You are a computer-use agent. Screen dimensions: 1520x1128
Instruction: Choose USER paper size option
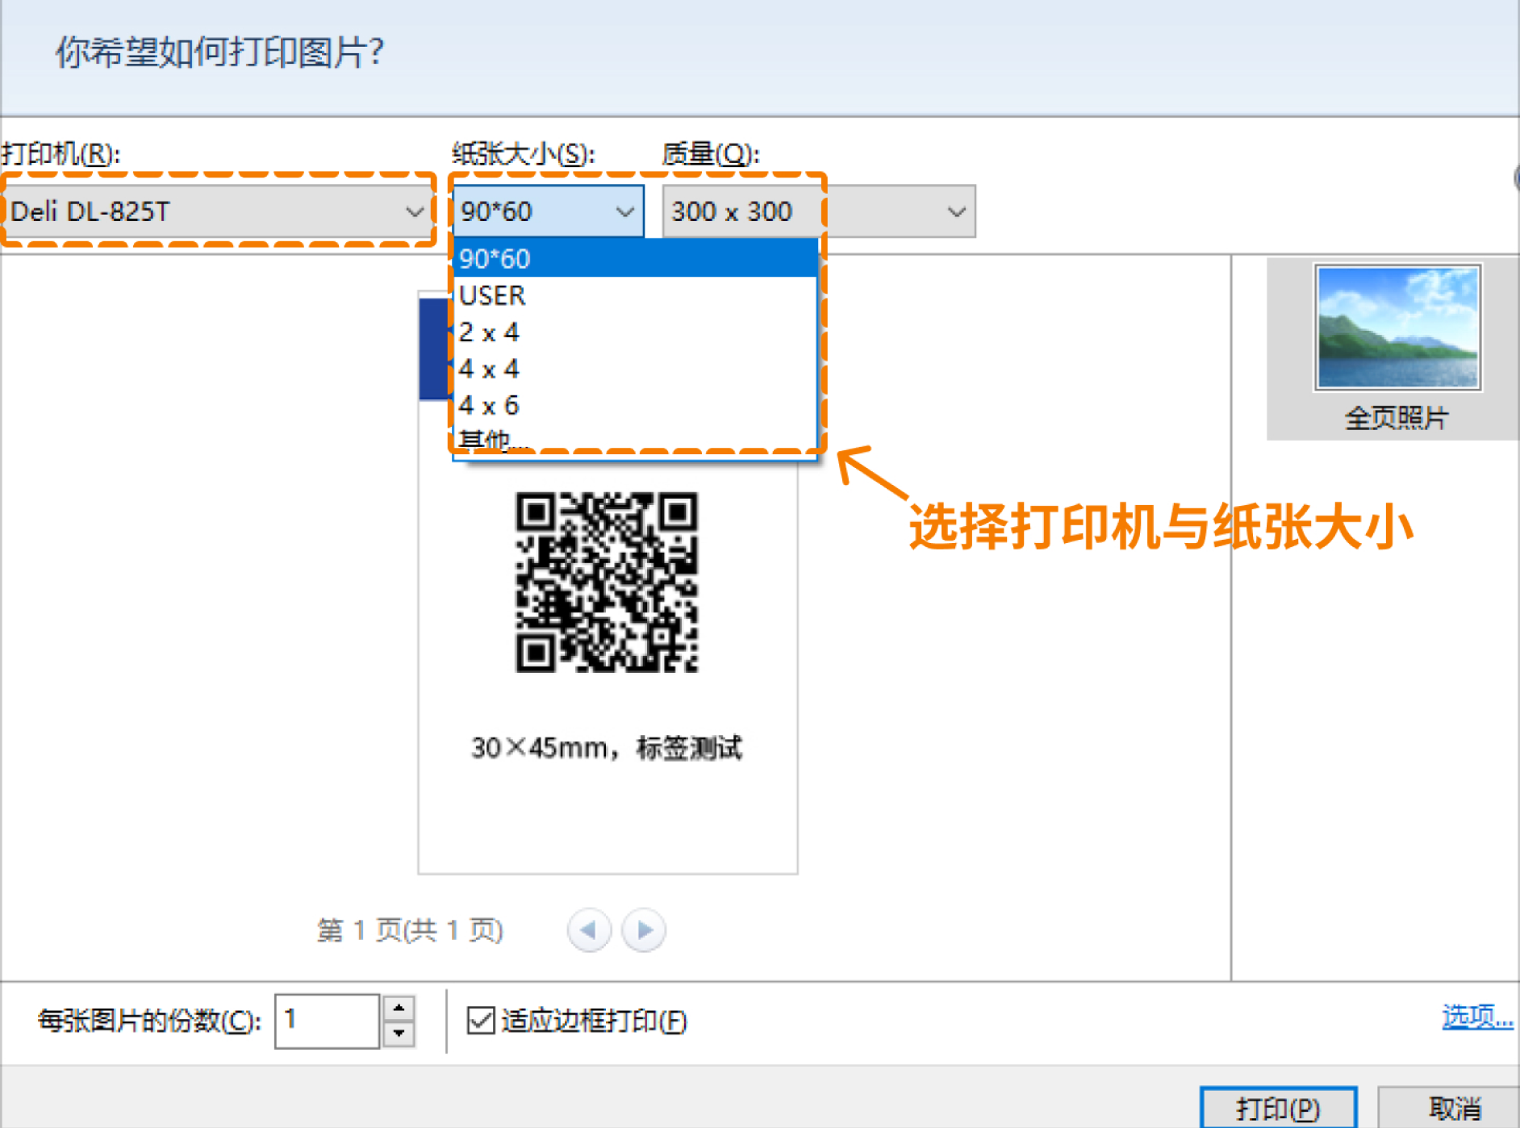click(636, 295)
